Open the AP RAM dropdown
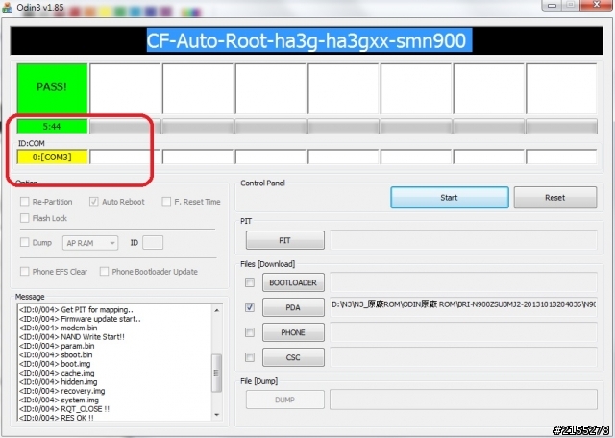The height and width of the screenshot is (438, 615). pos(90,243)
